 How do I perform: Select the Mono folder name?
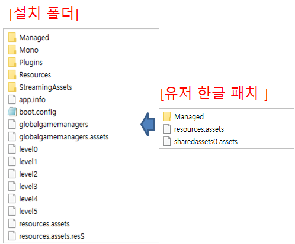(29, 50)
